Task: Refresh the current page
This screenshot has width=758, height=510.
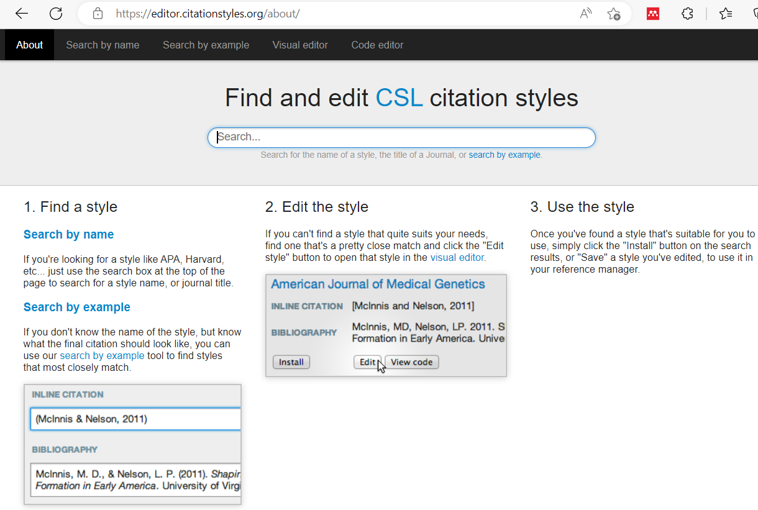Action: 55,13
